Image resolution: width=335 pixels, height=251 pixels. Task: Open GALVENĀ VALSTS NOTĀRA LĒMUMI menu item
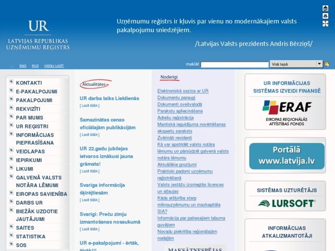(39, 181)
